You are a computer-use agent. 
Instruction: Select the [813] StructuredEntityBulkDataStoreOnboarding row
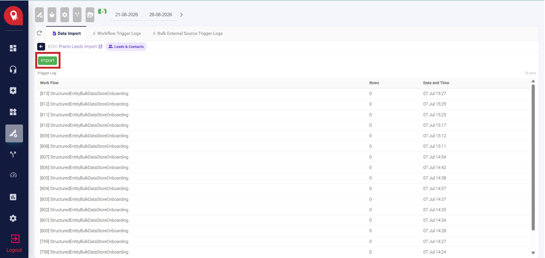coord(284,94)
